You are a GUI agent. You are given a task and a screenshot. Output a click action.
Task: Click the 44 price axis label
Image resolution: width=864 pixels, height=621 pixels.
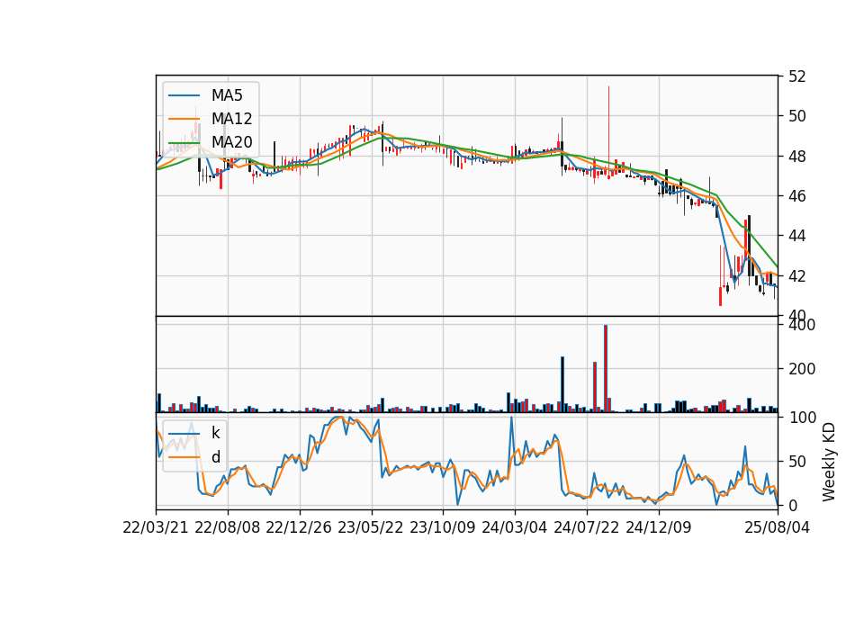coord(796,236)
